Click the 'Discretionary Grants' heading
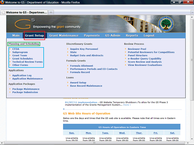 click(x=79, y=44)
